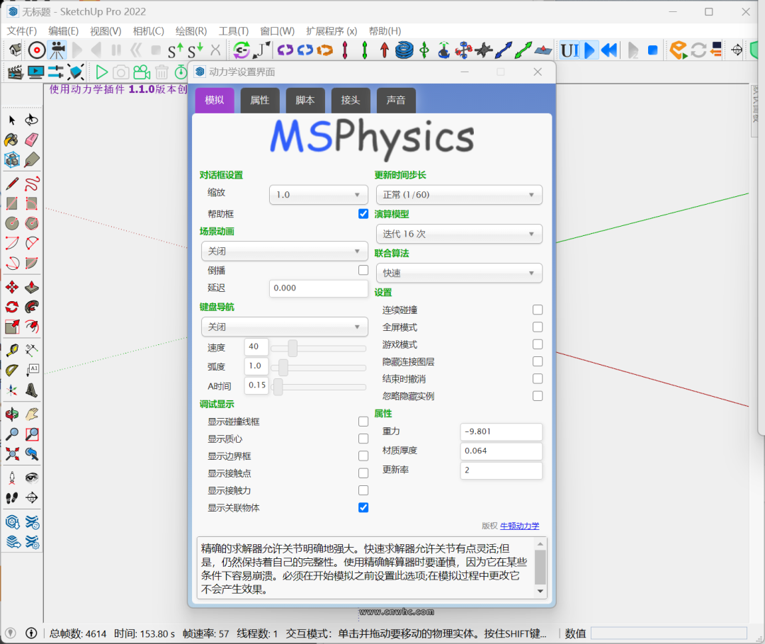Viewport: 765px width, 644px height.
Task: Enable 结束时撤消 checkbox
Action: click(x=538, y=378)
